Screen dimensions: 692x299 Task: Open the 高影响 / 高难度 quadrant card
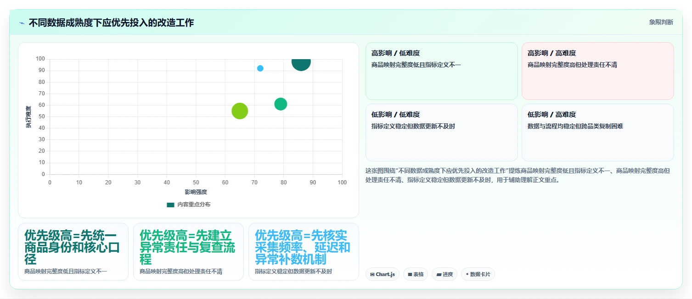point(598,71)
